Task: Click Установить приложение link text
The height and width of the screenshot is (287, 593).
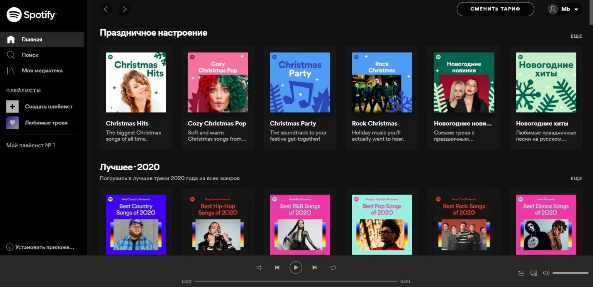Action: 45,247
